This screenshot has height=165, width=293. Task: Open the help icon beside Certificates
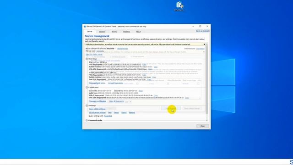click(87, 88)
